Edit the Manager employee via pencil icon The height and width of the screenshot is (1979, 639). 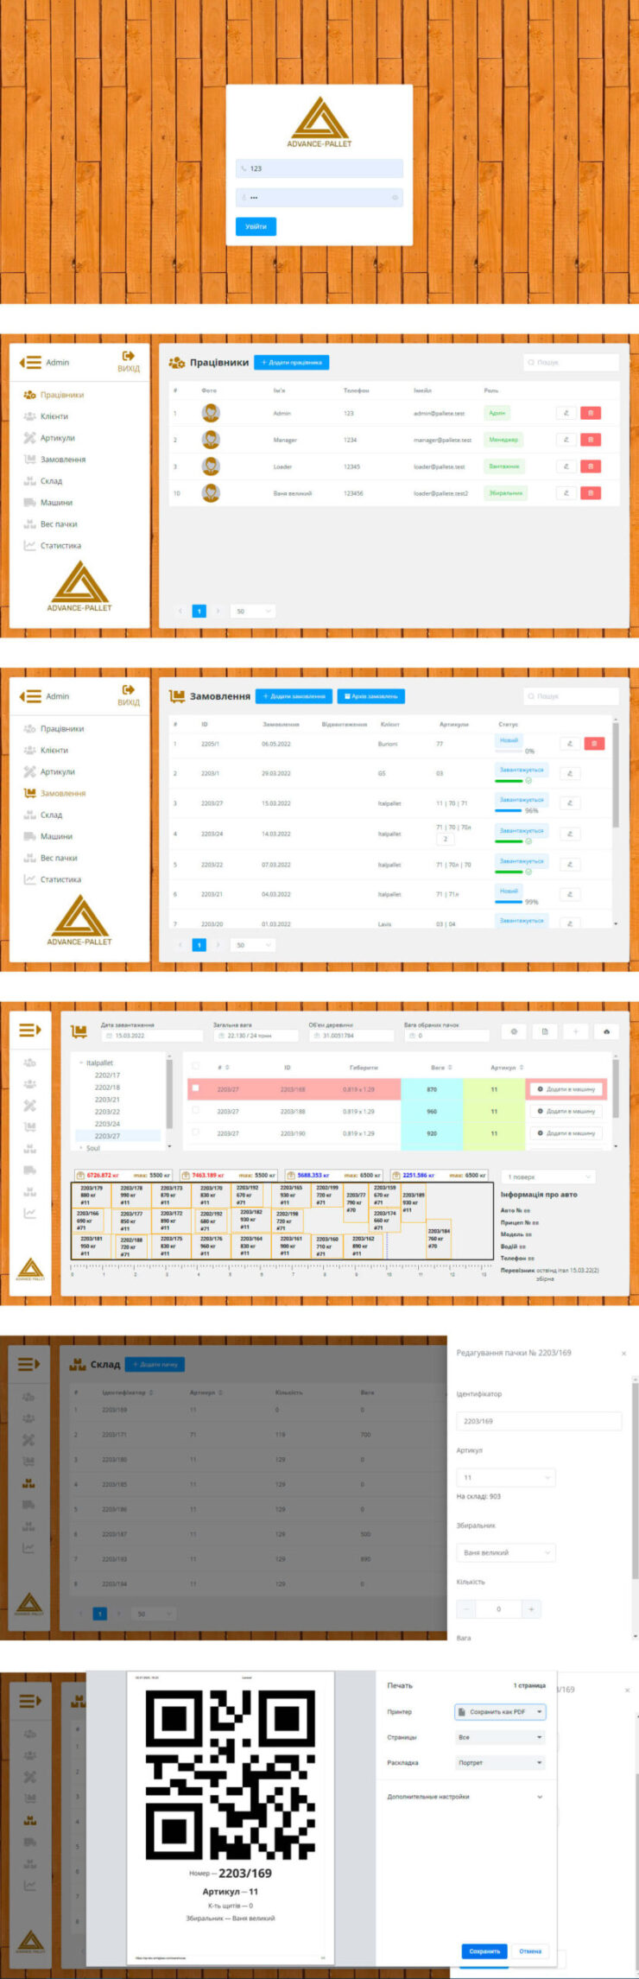point(566,440)
